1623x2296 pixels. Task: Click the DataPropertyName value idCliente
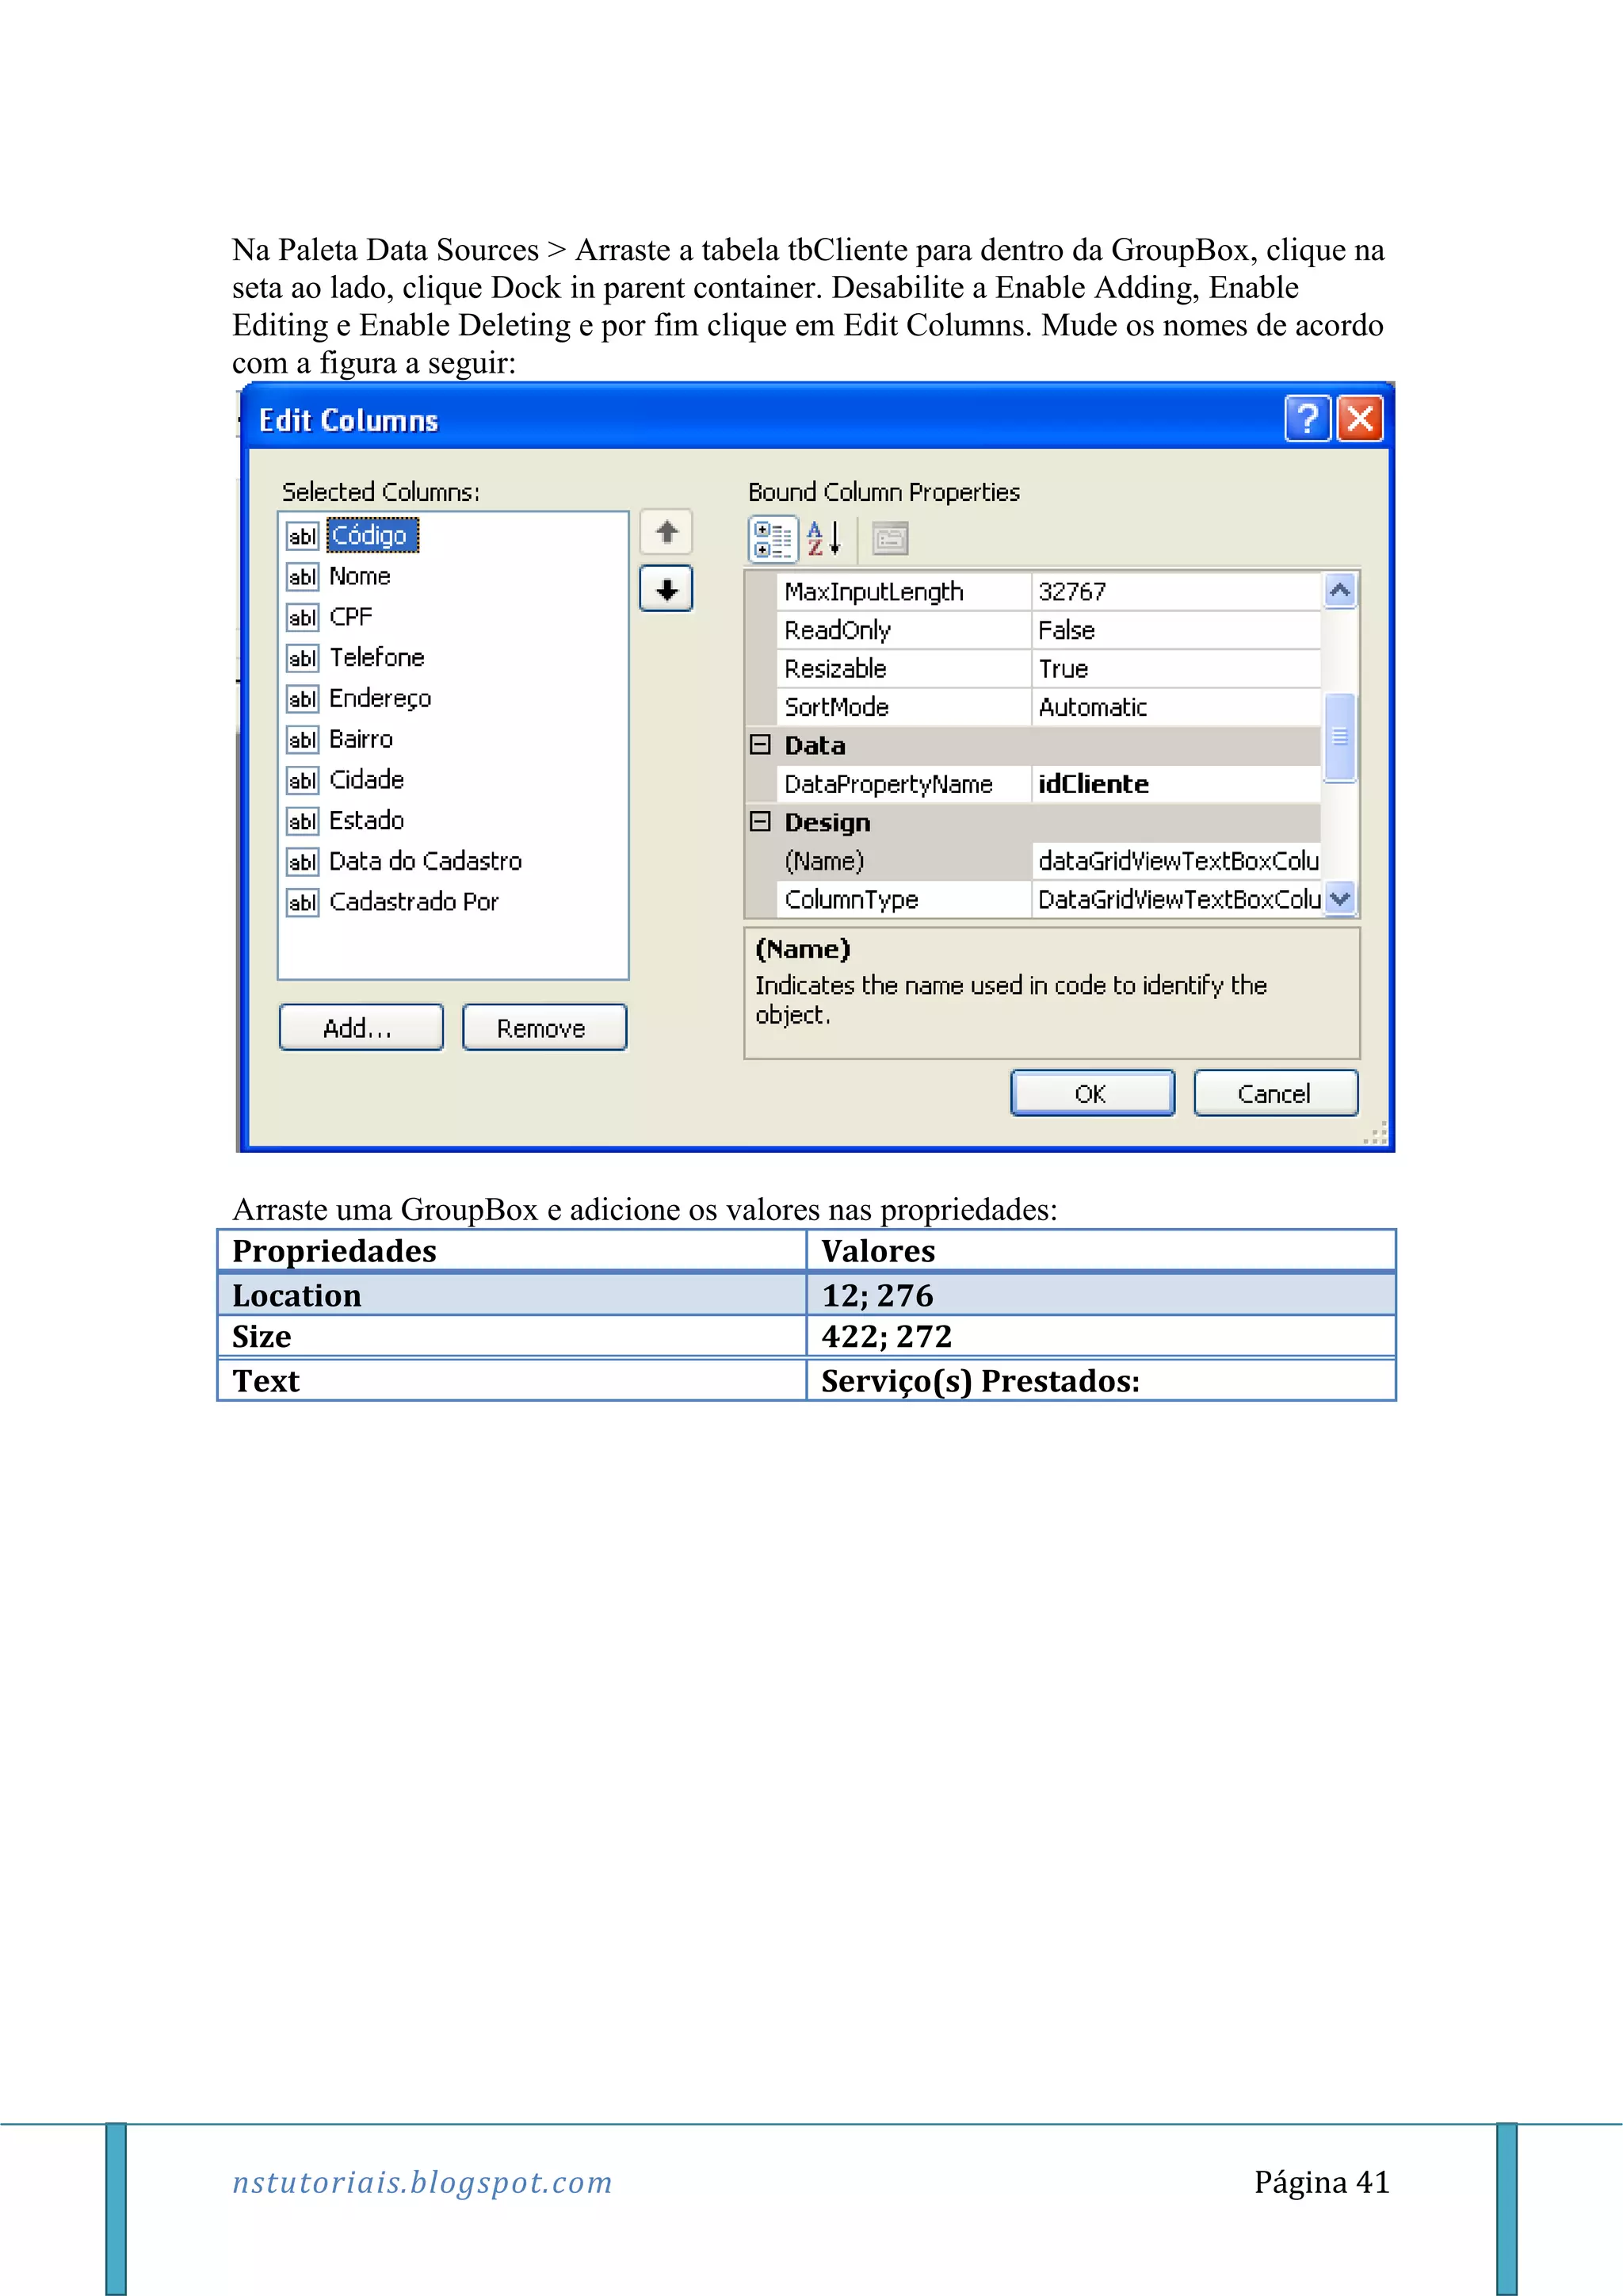coord(1176,784)
